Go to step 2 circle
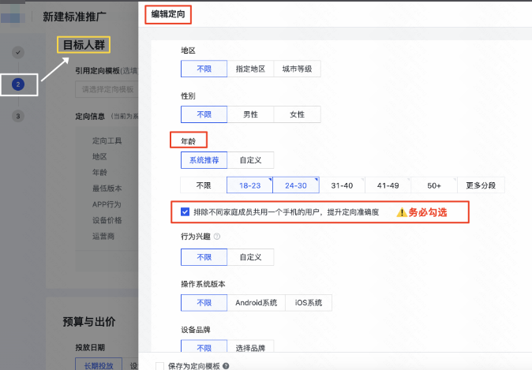The height and width of the screenshot is (370, 532). pos(18,84)
